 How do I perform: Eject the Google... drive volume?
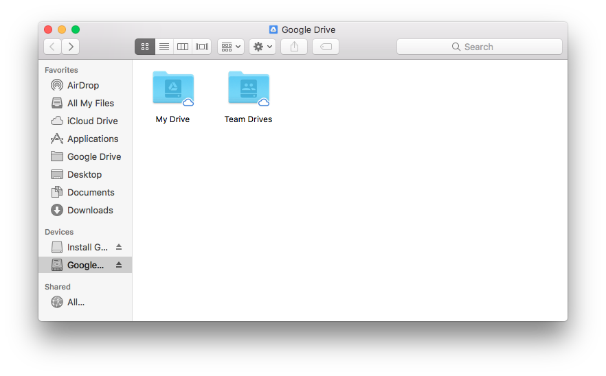coord(119,264)
